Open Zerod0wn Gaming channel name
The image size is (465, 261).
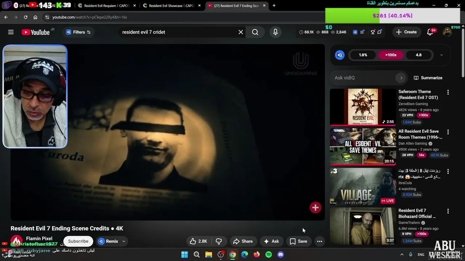(x=413, y=104)
